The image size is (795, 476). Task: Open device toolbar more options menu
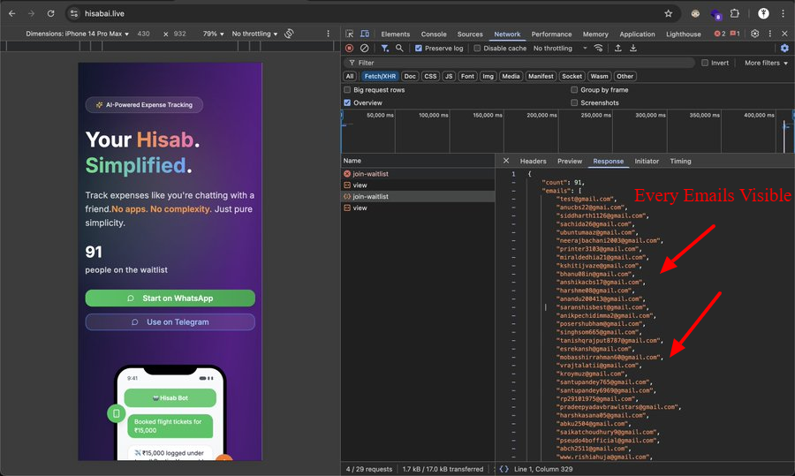[328, 34]
